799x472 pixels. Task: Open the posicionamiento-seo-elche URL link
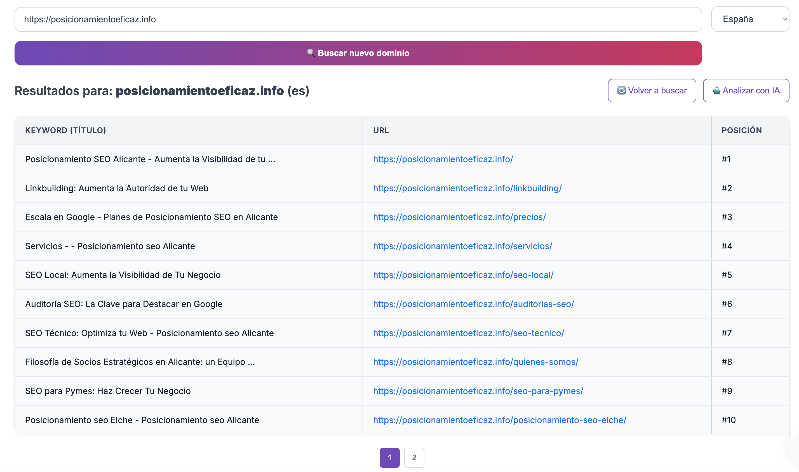click(x=499, y=419)
